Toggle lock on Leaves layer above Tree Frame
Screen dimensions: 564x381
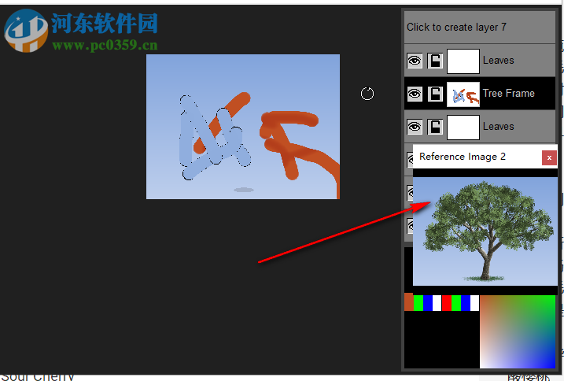pos(435,61)
